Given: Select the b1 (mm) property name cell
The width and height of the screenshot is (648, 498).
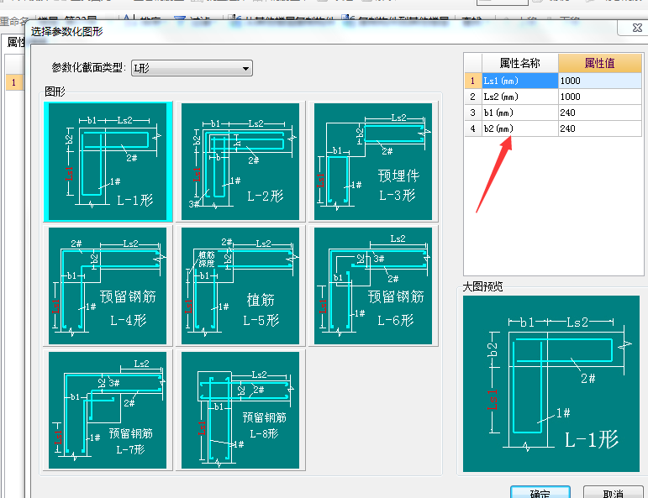Looking at the screenshot, I should tap(519, 113).
